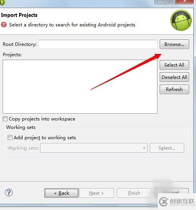Refresh the projects list

coord(174,90)
